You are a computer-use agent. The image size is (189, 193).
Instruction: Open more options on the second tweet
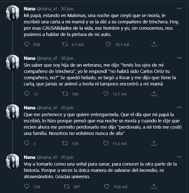coord(179,58)
